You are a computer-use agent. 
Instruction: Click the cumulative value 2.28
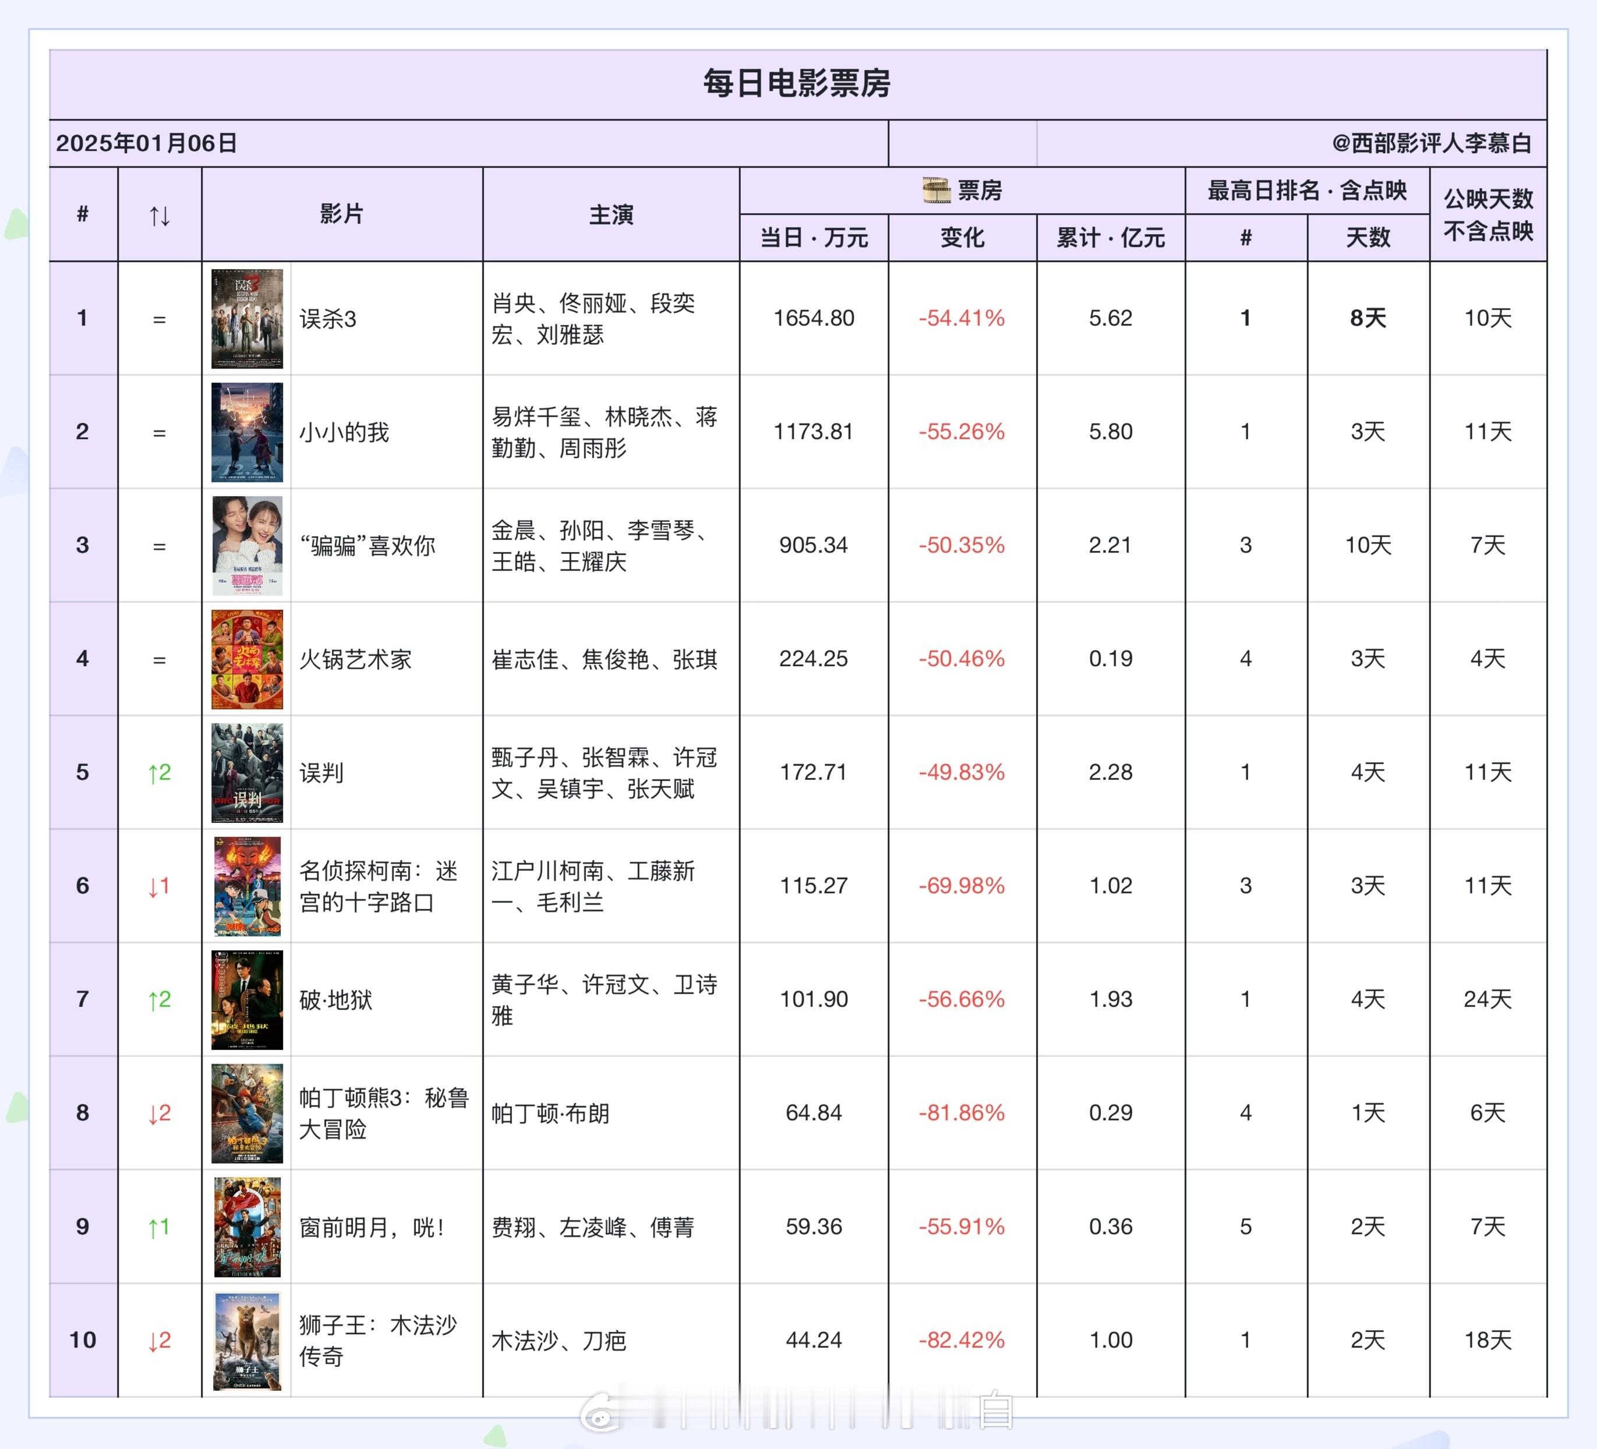click(1111, 772)
